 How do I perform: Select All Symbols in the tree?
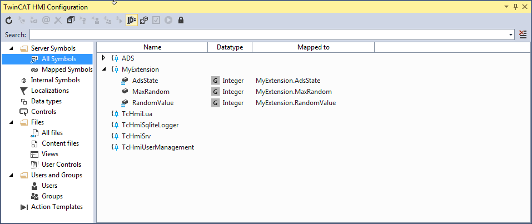click(x=58, y=59)
